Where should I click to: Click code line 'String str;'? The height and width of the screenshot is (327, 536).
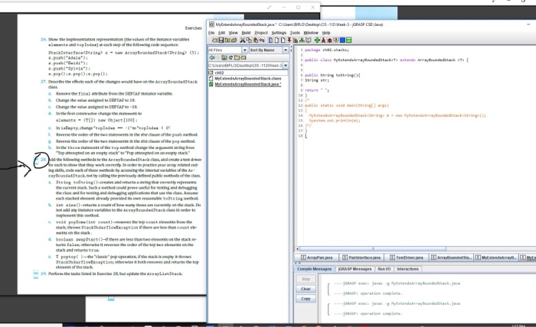pyautogui.click(x=317, y=80)
